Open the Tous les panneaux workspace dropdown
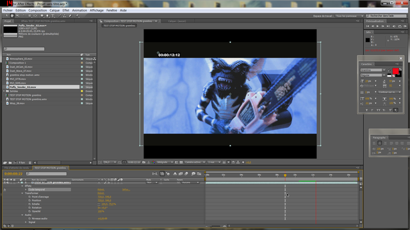The image size is (410, 230). [350, 16]
